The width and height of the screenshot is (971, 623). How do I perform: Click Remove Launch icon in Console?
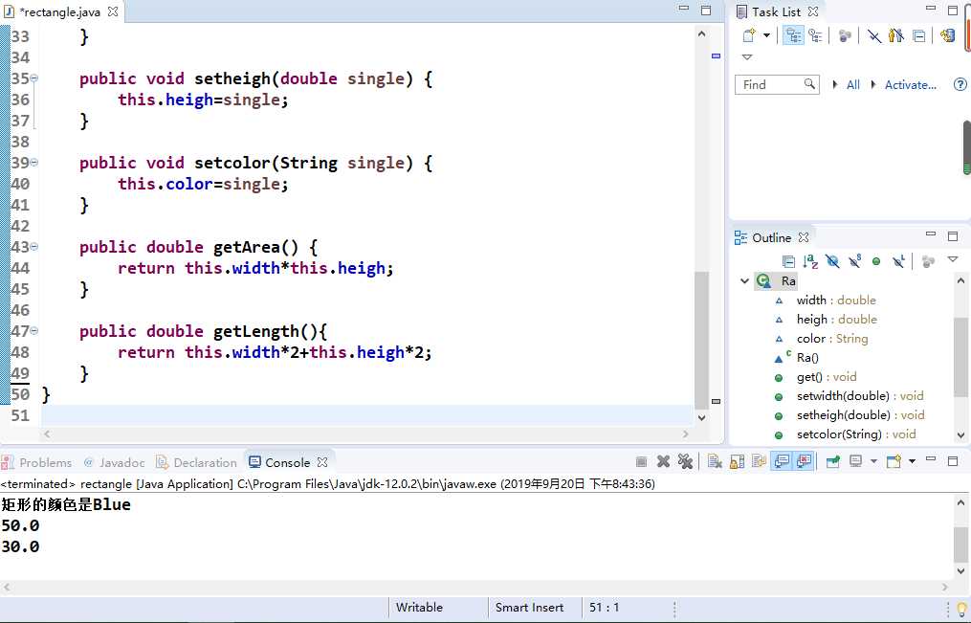[663, 461]
